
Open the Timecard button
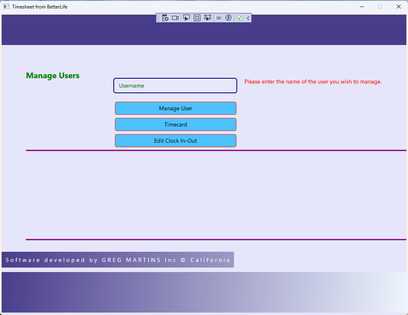pos(176,124)
